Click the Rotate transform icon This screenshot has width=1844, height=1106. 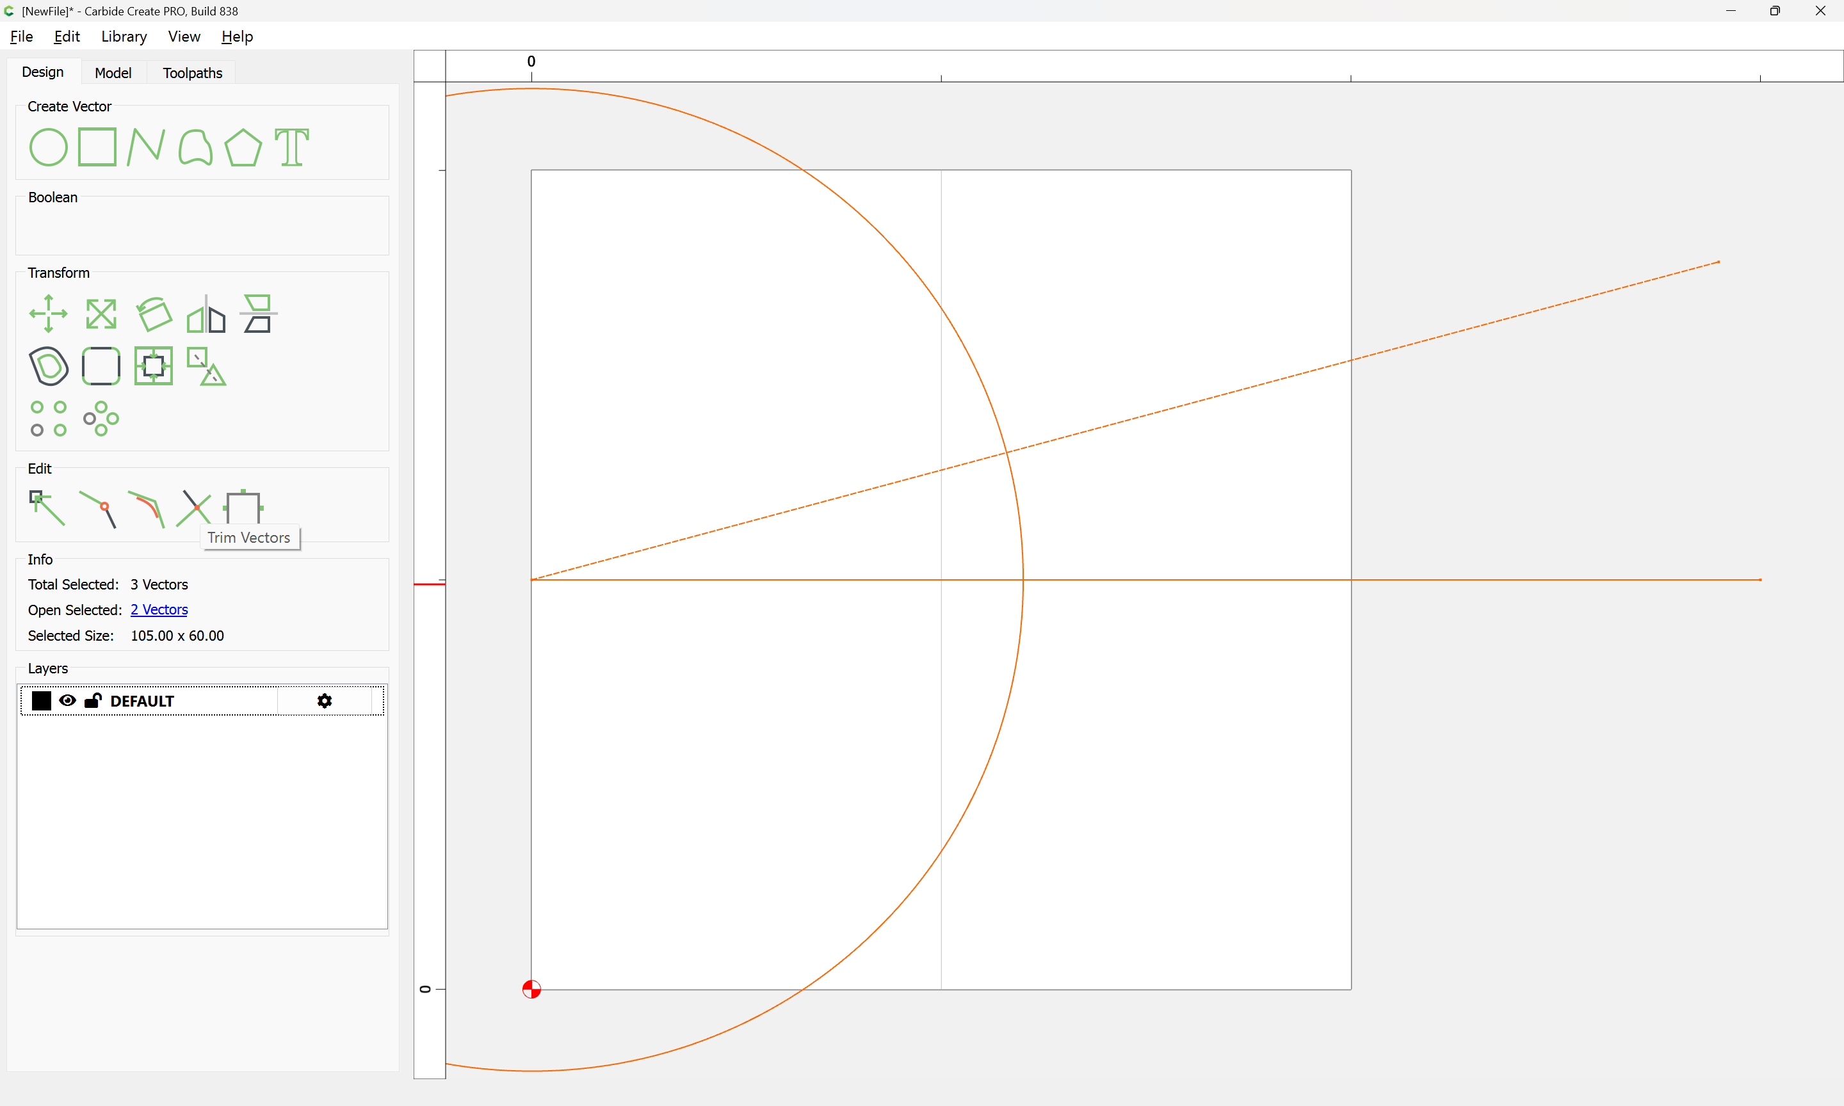[x=154, y=314]
